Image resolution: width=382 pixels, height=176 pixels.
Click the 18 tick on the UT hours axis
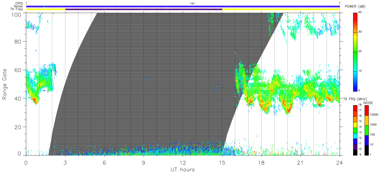point(261,162)
